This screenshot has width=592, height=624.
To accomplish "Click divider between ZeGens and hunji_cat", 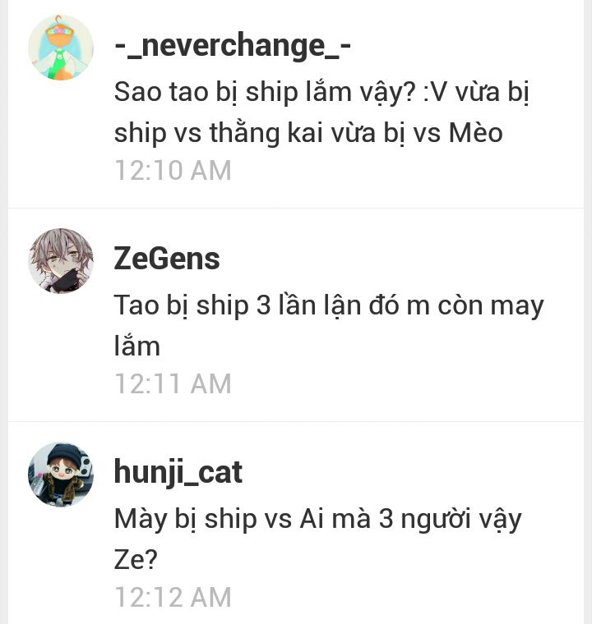I will tap(296, 421).
